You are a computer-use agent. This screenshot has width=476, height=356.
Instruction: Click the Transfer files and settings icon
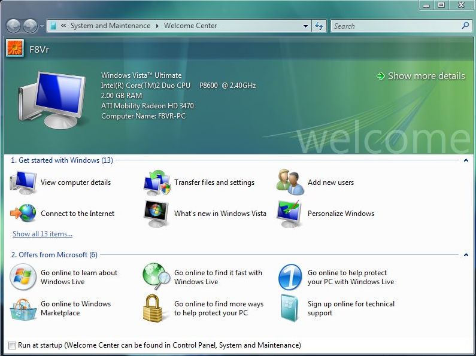[x=157, y=183]
